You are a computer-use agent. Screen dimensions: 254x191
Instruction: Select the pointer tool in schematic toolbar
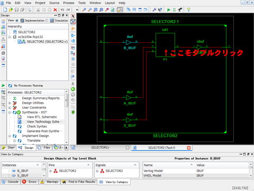(73, 16)
